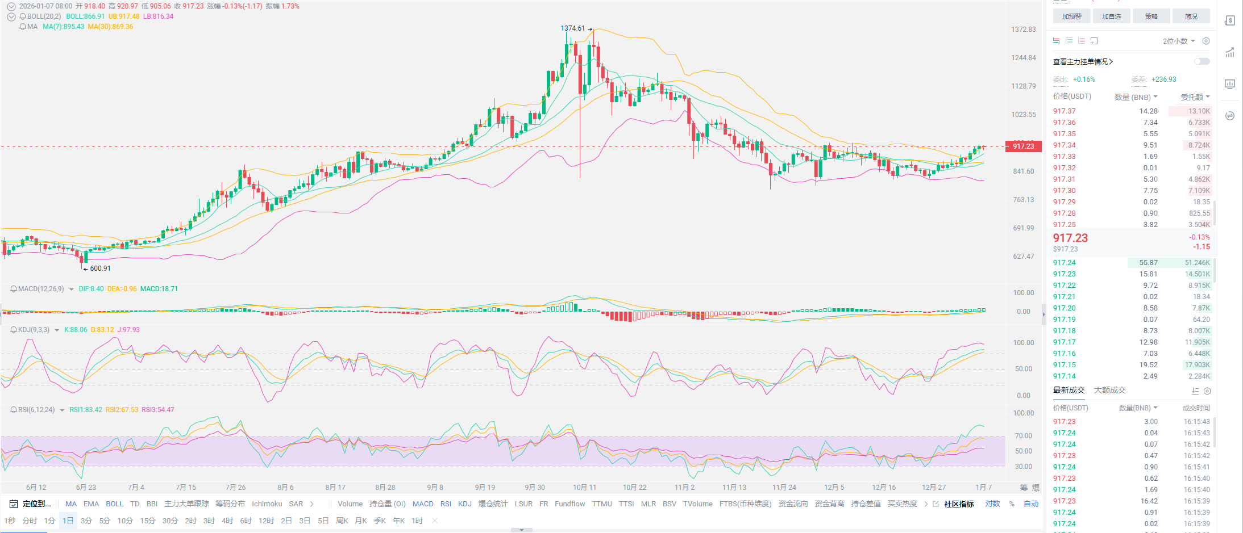Screen dimensions: 1243x533
Task: Open the 委托额 column dropdown
Action: coord(1195,97)
